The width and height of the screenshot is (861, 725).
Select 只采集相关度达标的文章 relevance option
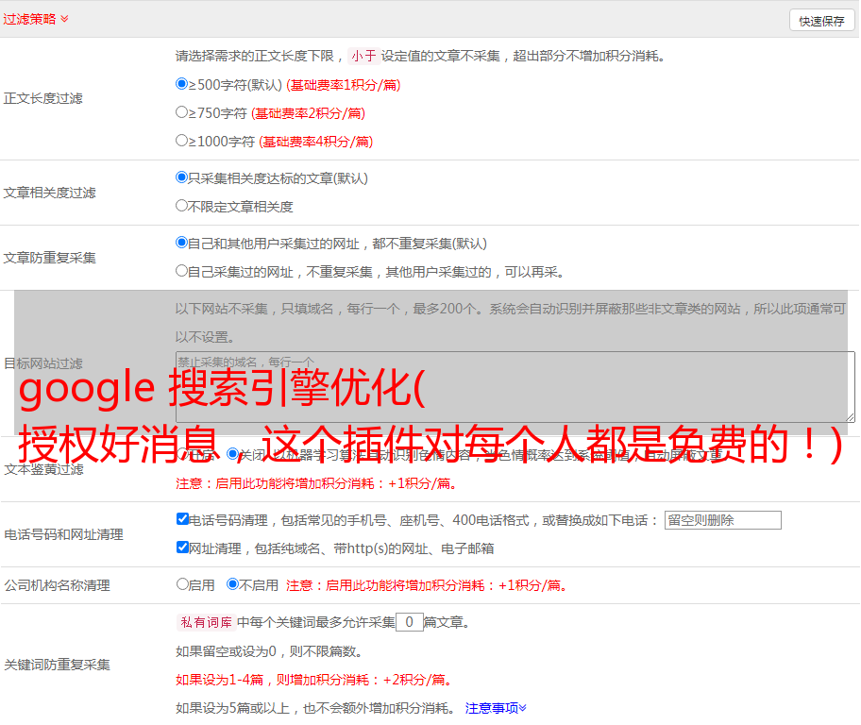point(182,177)
